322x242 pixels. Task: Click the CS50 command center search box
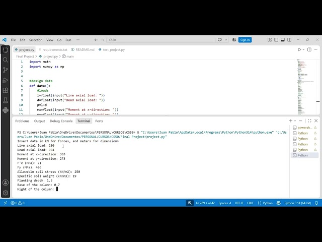(161, 40)
